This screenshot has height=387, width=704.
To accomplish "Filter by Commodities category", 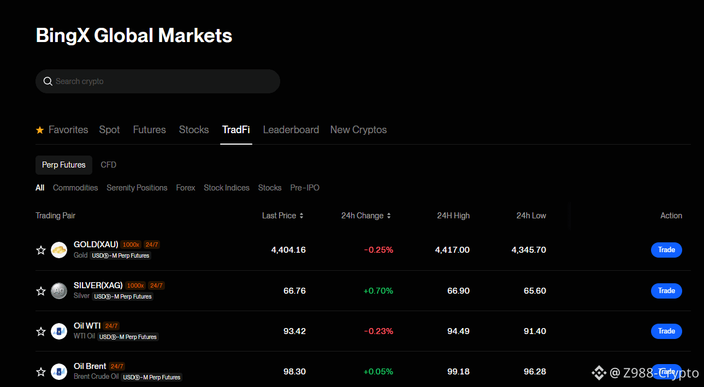I will tap(75, 188).
